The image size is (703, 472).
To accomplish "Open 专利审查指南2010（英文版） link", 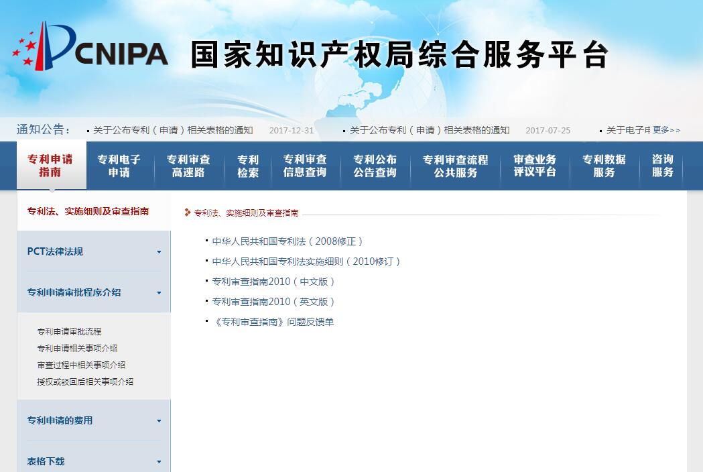I will coord(273,302).
